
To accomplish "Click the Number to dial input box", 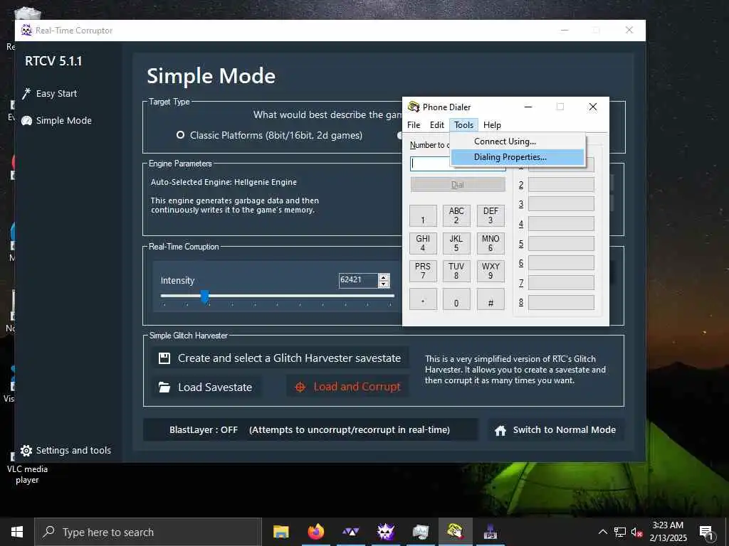I will (431, 164).
